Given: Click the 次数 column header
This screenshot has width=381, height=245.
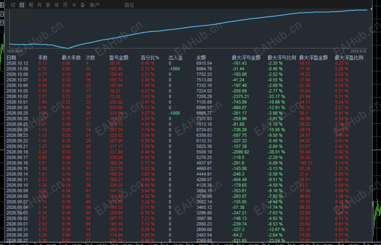Looking at the screenshot, I should 90,58.
